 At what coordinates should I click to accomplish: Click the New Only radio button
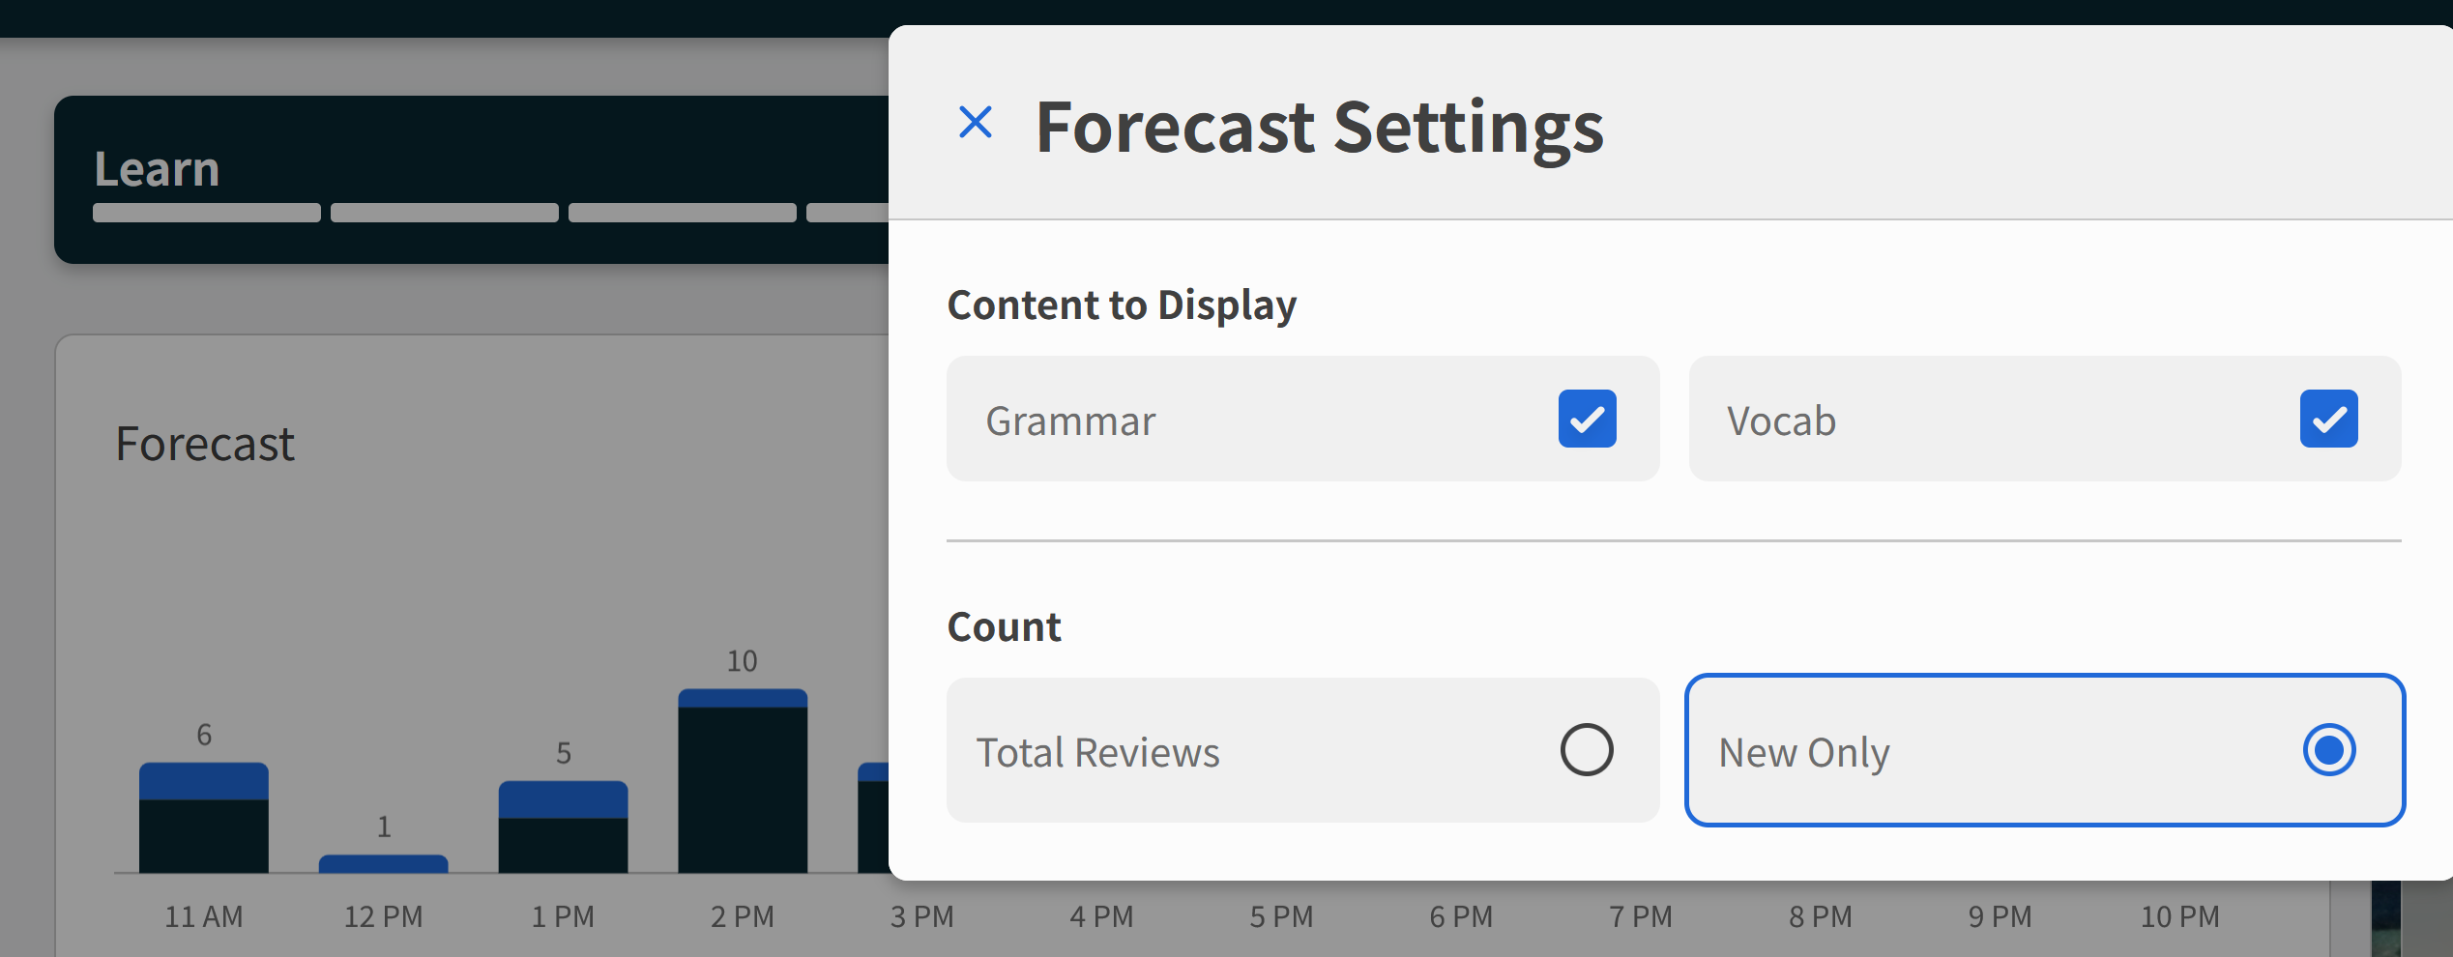click(2328, 750)
